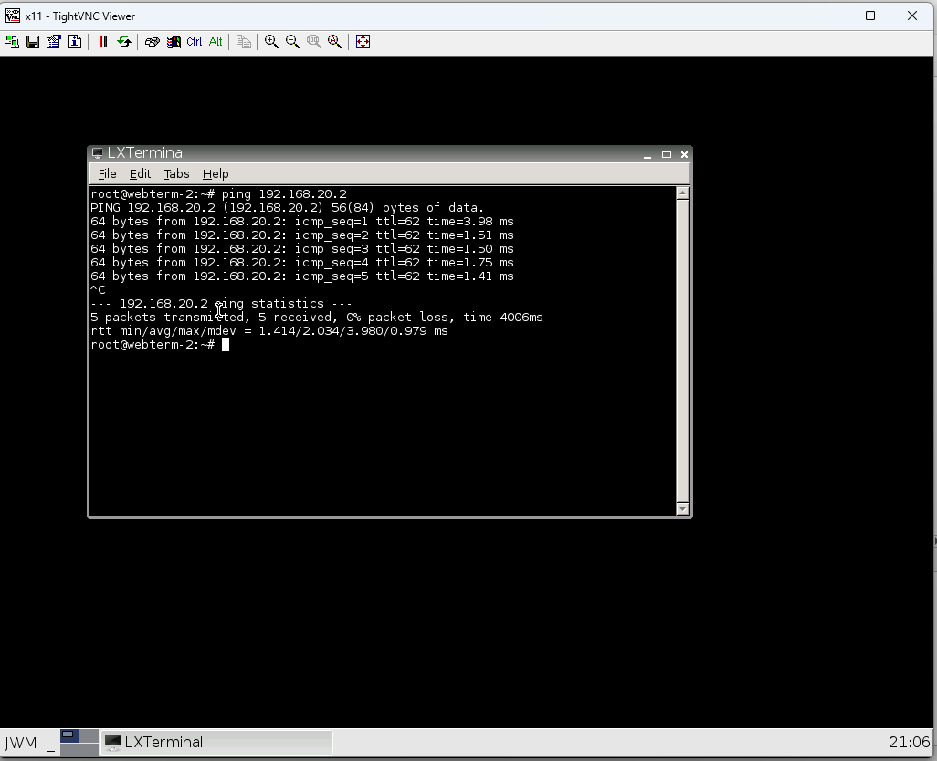The image size is (937, 761).
Task: Expand the Help menu in LXTerminal
Action: point(216,174)
